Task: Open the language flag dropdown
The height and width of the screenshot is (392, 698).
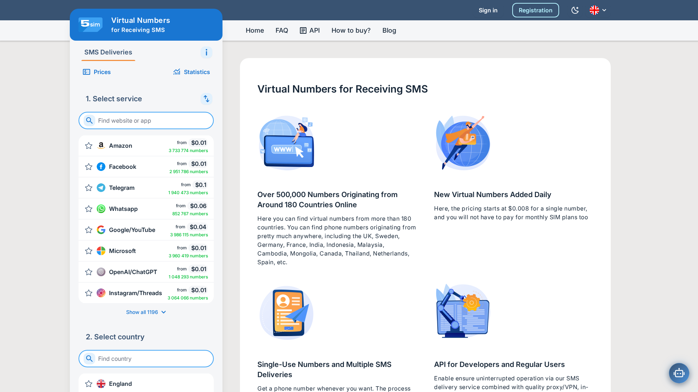Action: pyautogui.click(x=598, y=10)
